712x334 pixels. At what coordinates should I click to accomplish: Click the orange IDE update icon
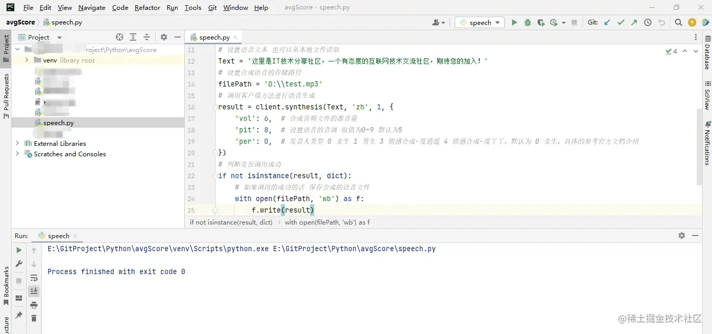(692, 22)
